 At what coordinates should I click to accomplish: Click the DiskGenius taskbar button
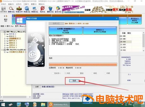(x=59, y=105)
